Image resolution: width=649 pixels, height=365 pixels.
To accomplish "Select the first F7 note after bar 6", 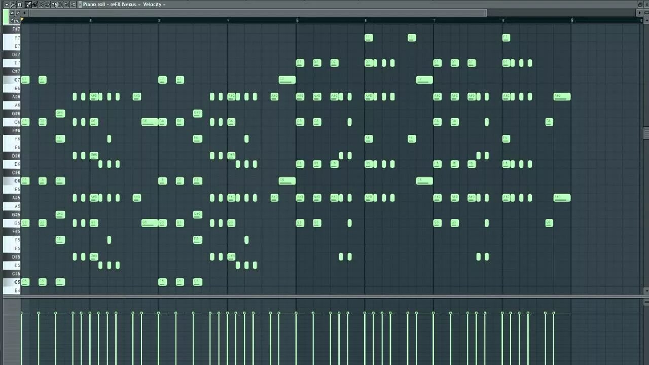I will 369,38.
